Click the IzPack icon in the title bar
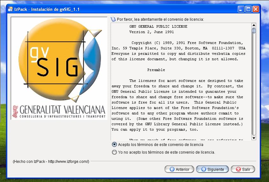 pos(10,9)
